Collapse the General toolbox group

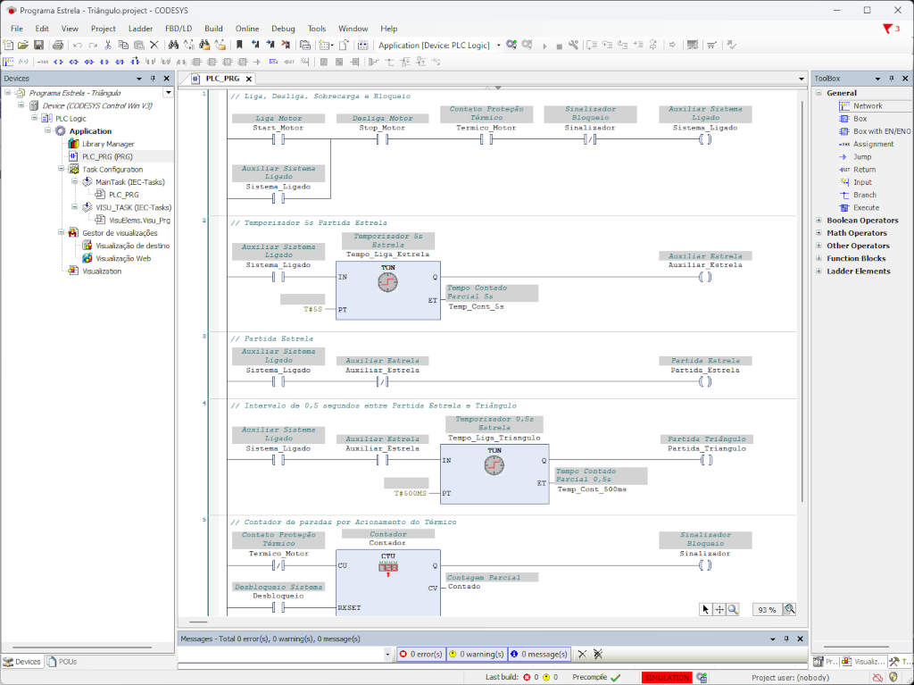tap(818, 93)
